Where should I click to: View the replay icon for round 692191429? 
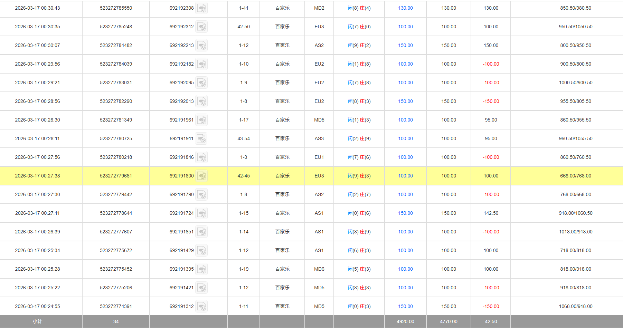(x=201, y=251)
